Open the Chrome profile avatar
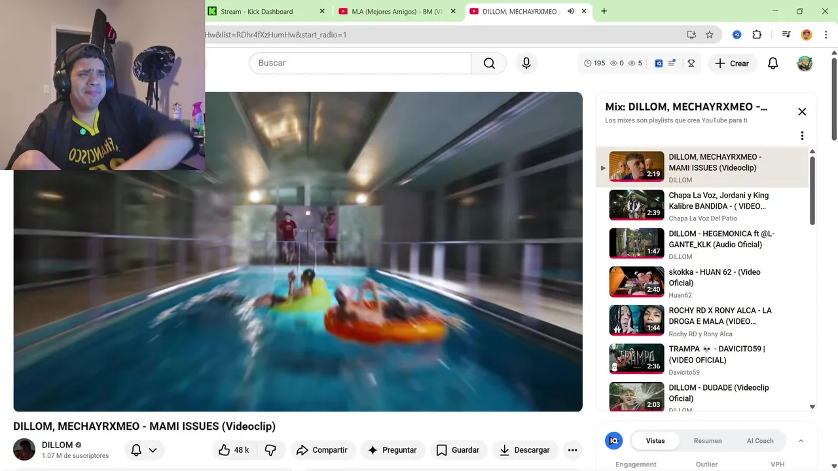 807,35
